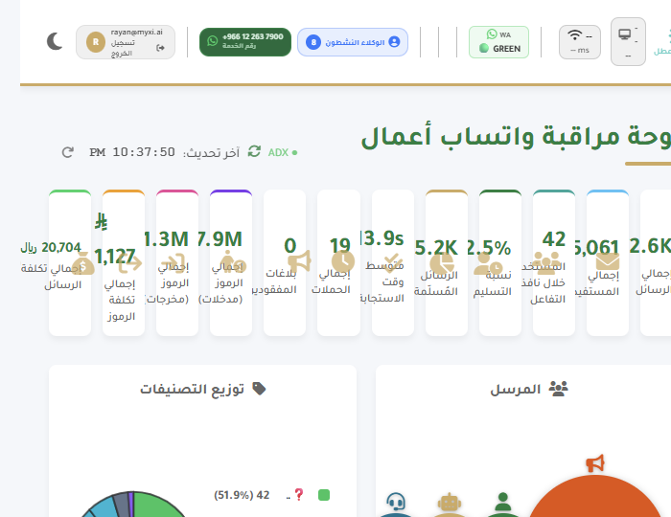Click the user avatar letter R

tap(96, 42)
